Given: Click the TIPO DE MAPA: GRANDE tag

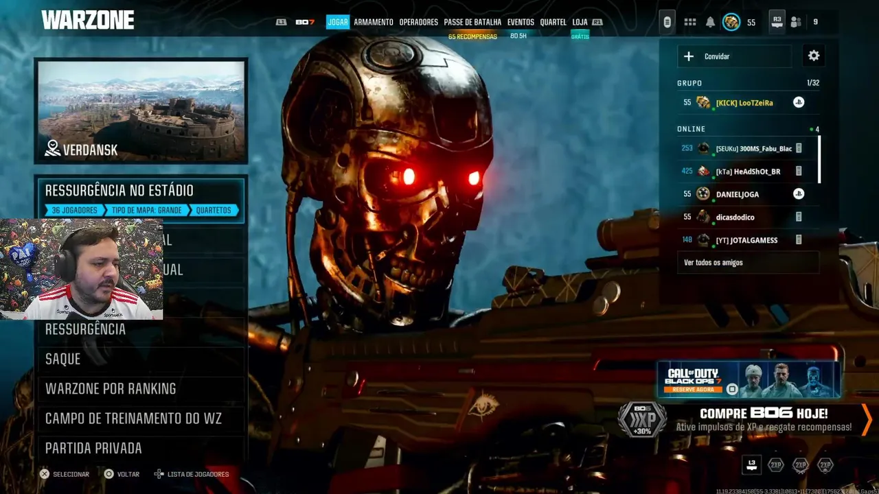Looking at the screenshot, I should [x=146, y=211].
